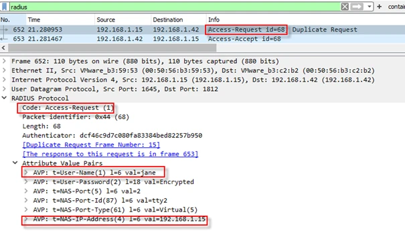Expand the NAS-Port-Type AVP
The width and height of the screenshot is (405, 243).
26,210
